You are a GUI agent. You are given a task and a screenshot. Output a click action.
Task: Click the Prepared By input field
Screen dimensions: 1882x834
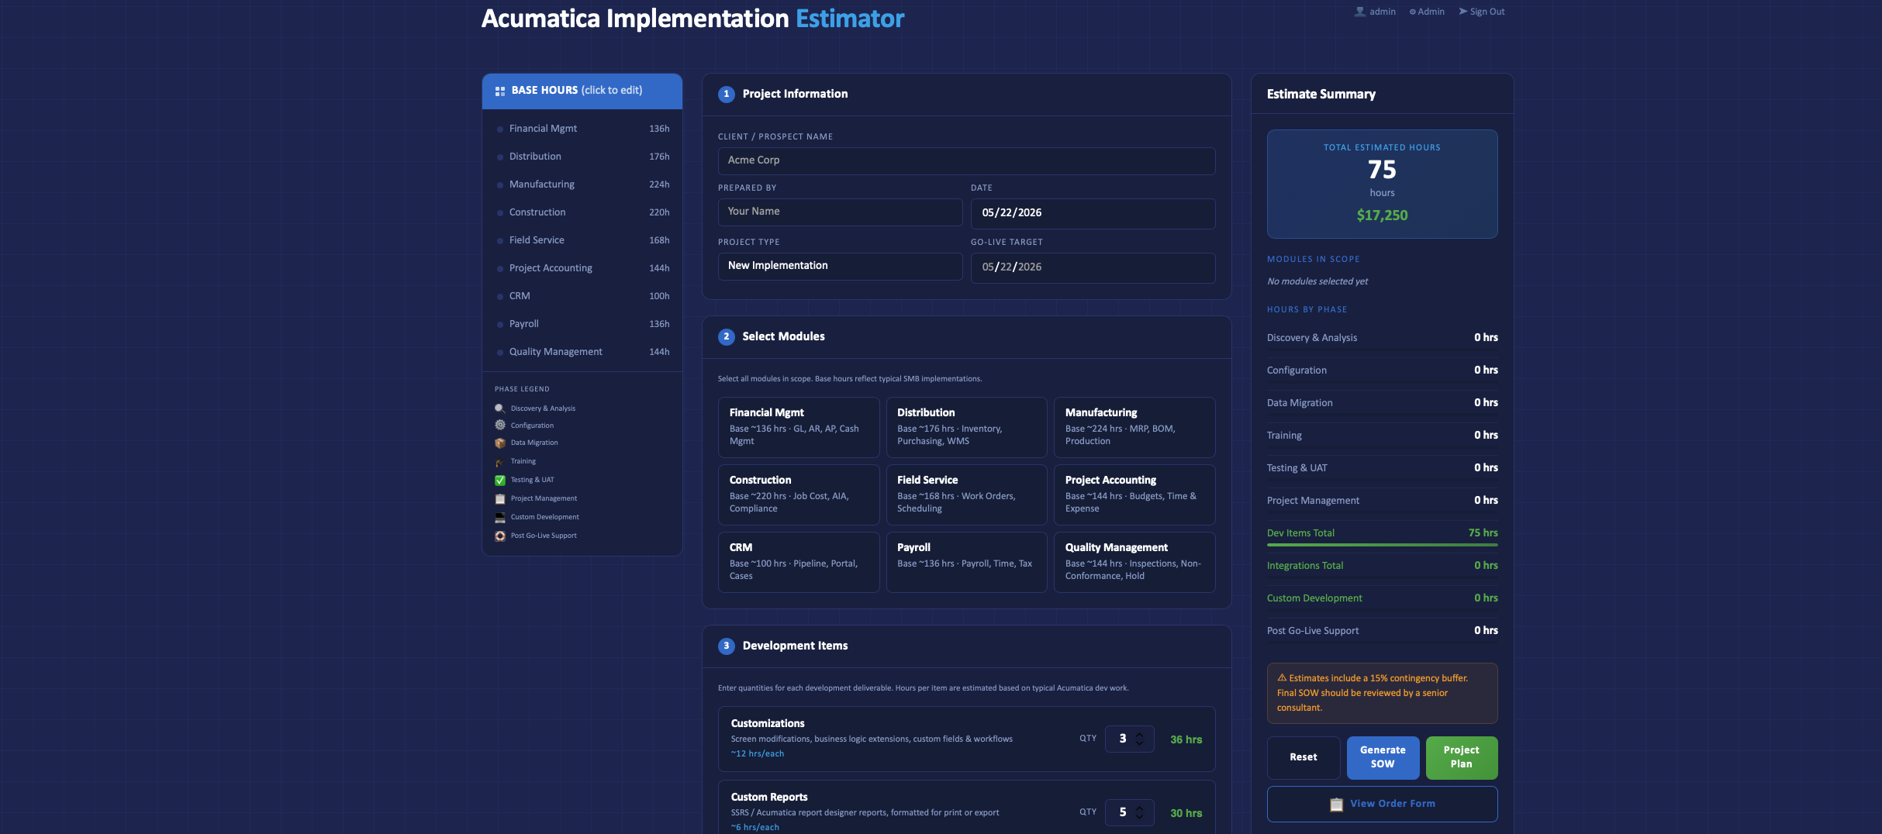click(x=840, y=212)
